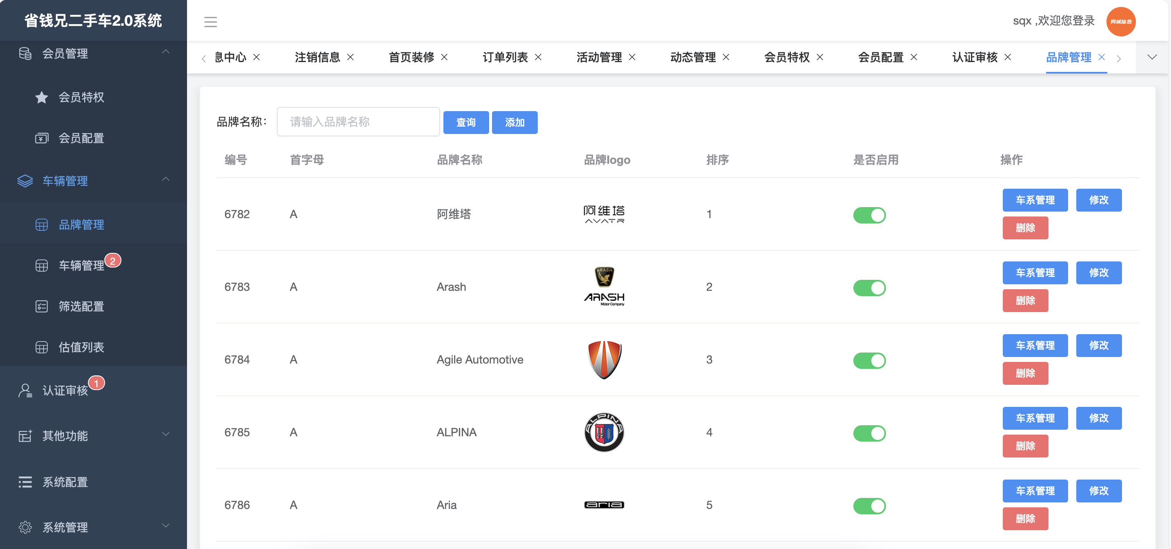Close the 认证审核 tab
The width and height of the screenshot is (1171, 549).
(x=1008, y=57)
